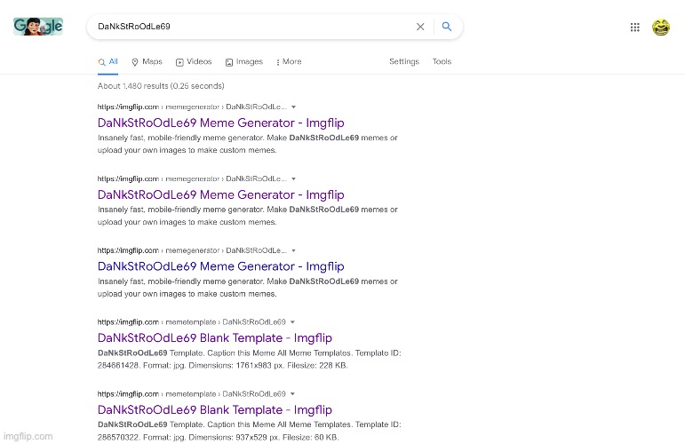The width and height of the screenshot is (685, 444).
Task: Open search Tools
Action: point(442,61)
